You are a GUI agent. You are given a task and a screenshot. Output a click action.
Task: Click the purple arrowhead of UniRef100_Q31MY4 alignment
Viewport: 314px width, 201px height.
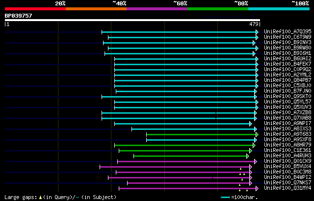point(257,189)
